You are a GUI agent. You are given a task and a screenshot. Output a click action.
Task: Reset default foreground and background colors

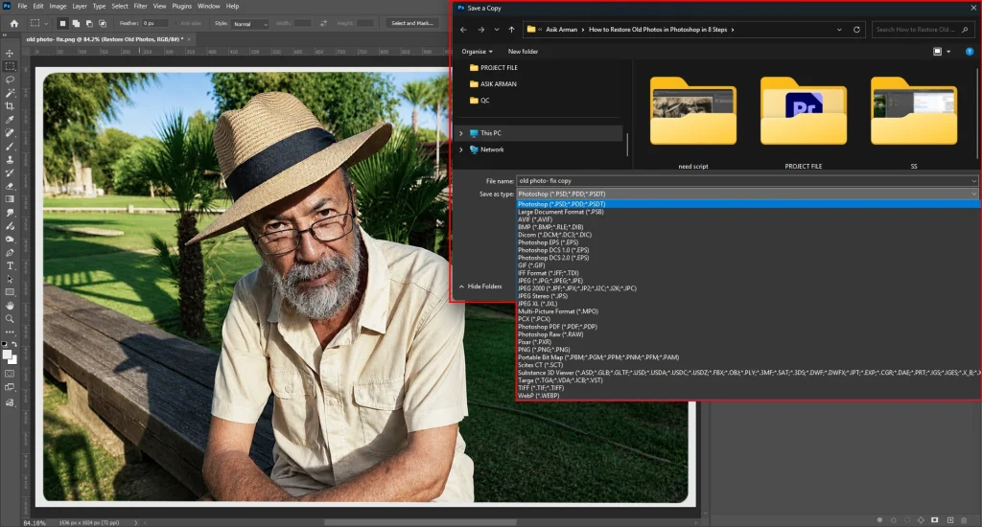coord(5,344)
